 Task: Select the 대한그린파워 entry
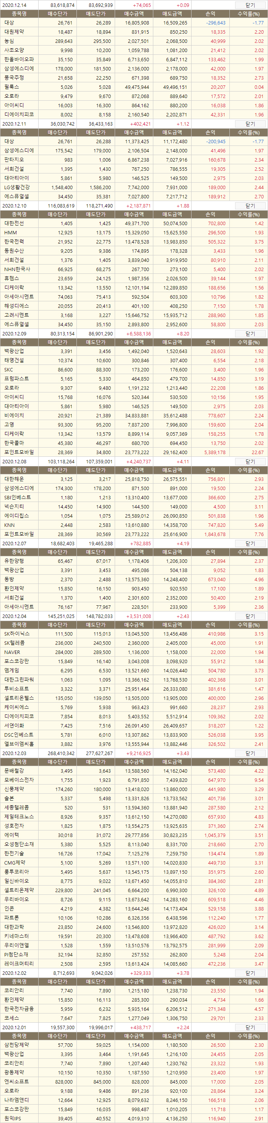[19, 680]
